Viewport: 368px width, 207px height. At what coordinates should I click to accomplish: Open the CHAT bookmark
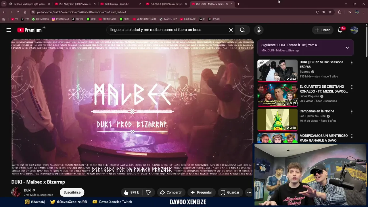coord(124,19)
